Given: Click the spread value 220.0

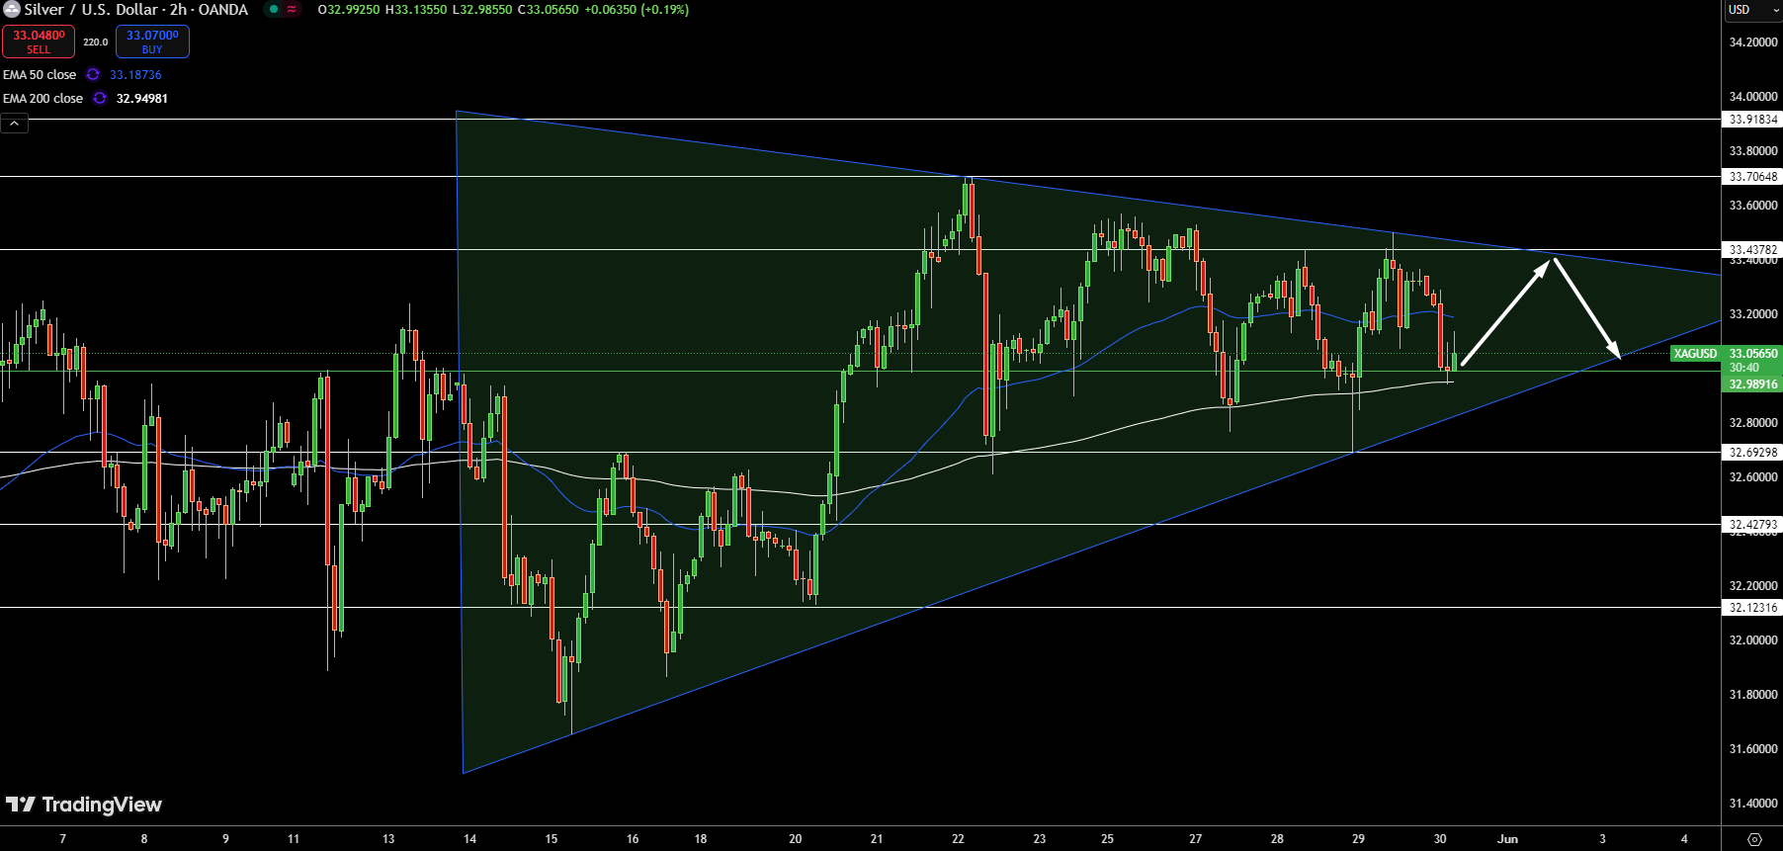Looking at the screenshot, I should click(96, 43).
